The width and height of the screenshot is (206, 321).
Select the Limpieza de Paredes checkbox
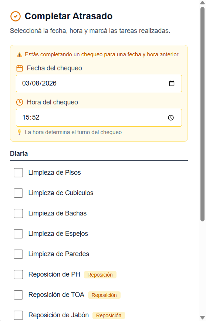(18, 254)
